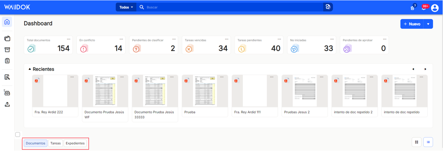Viewport: 443px width, 153px height.
Task: Tick the select-all checkbox above Documentos
Action: tap(18, 134)
